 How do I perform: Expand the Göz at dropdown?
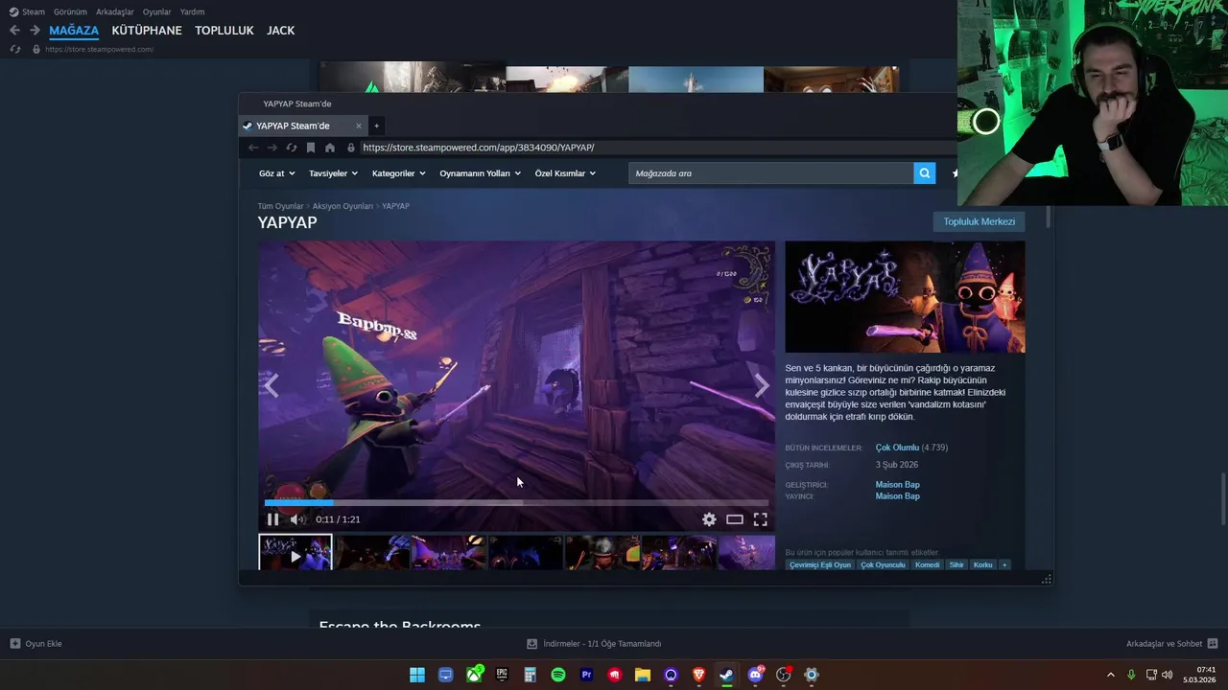point(277,173)
